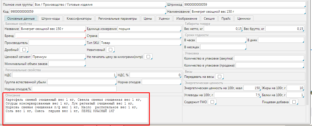Toggle Содержит ГМО checkbox
This screenshot has width=312, height=126.
click(x=212, y=102)
